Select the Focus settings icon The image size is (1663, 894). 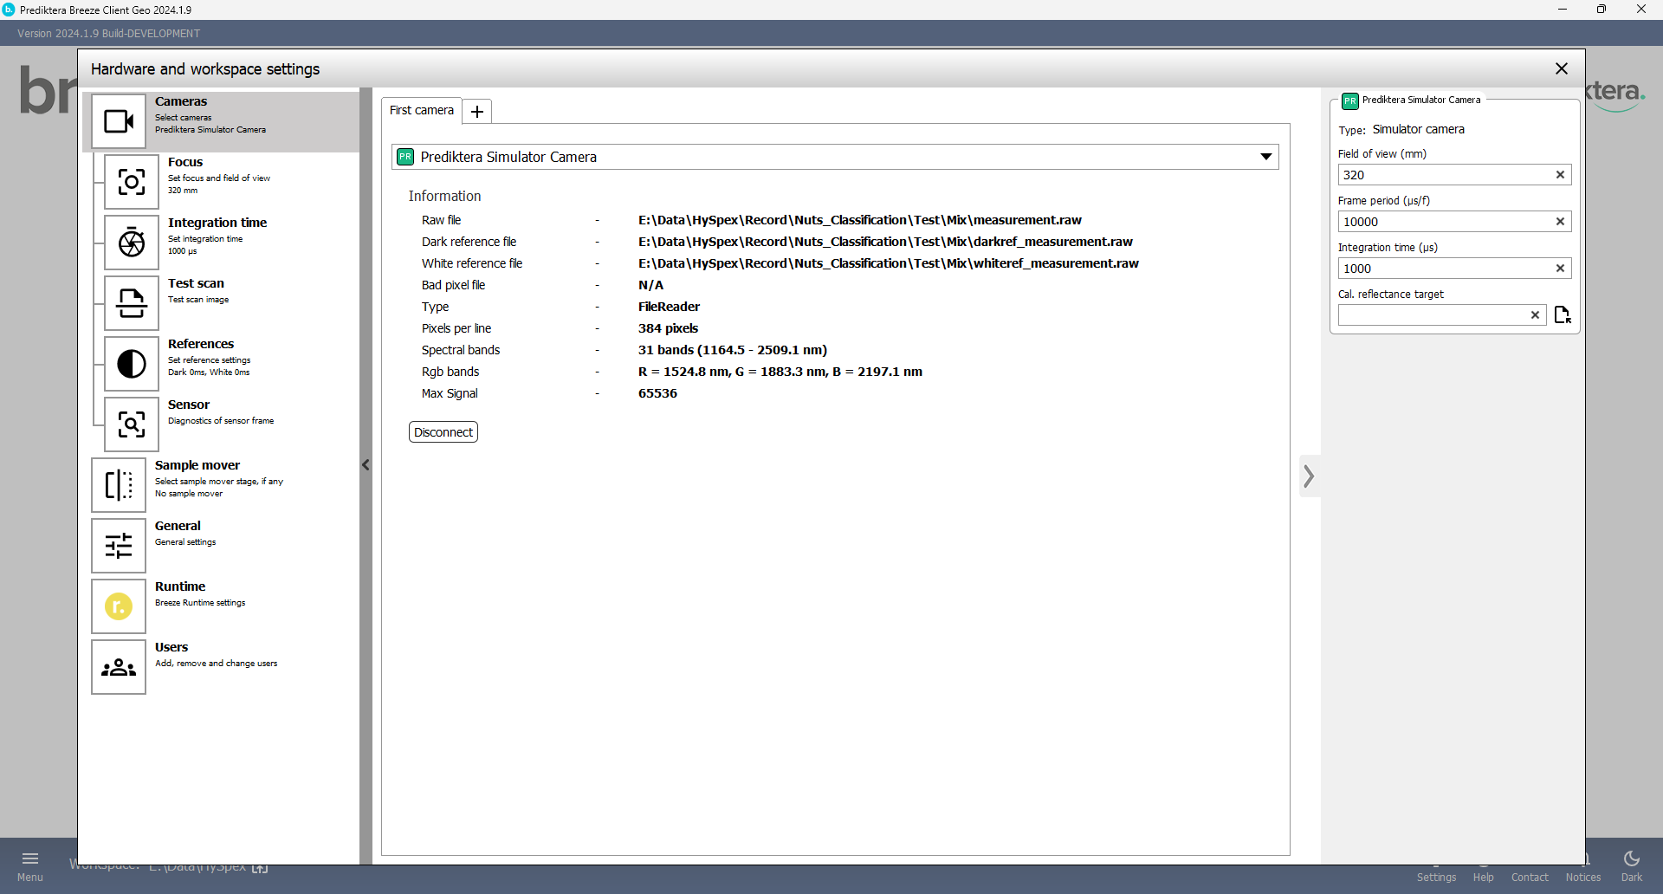point(132,182)
